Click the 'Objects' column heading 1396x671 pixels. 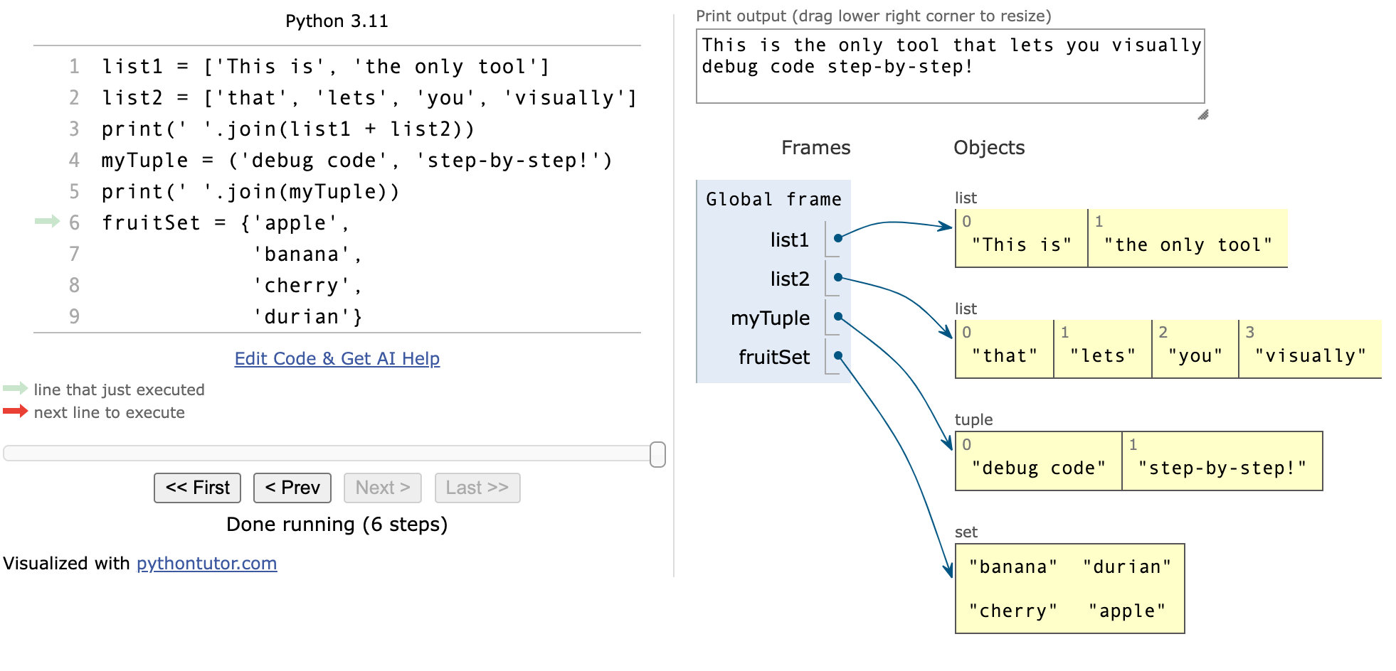pyautogui.click(x=989, y=147)
